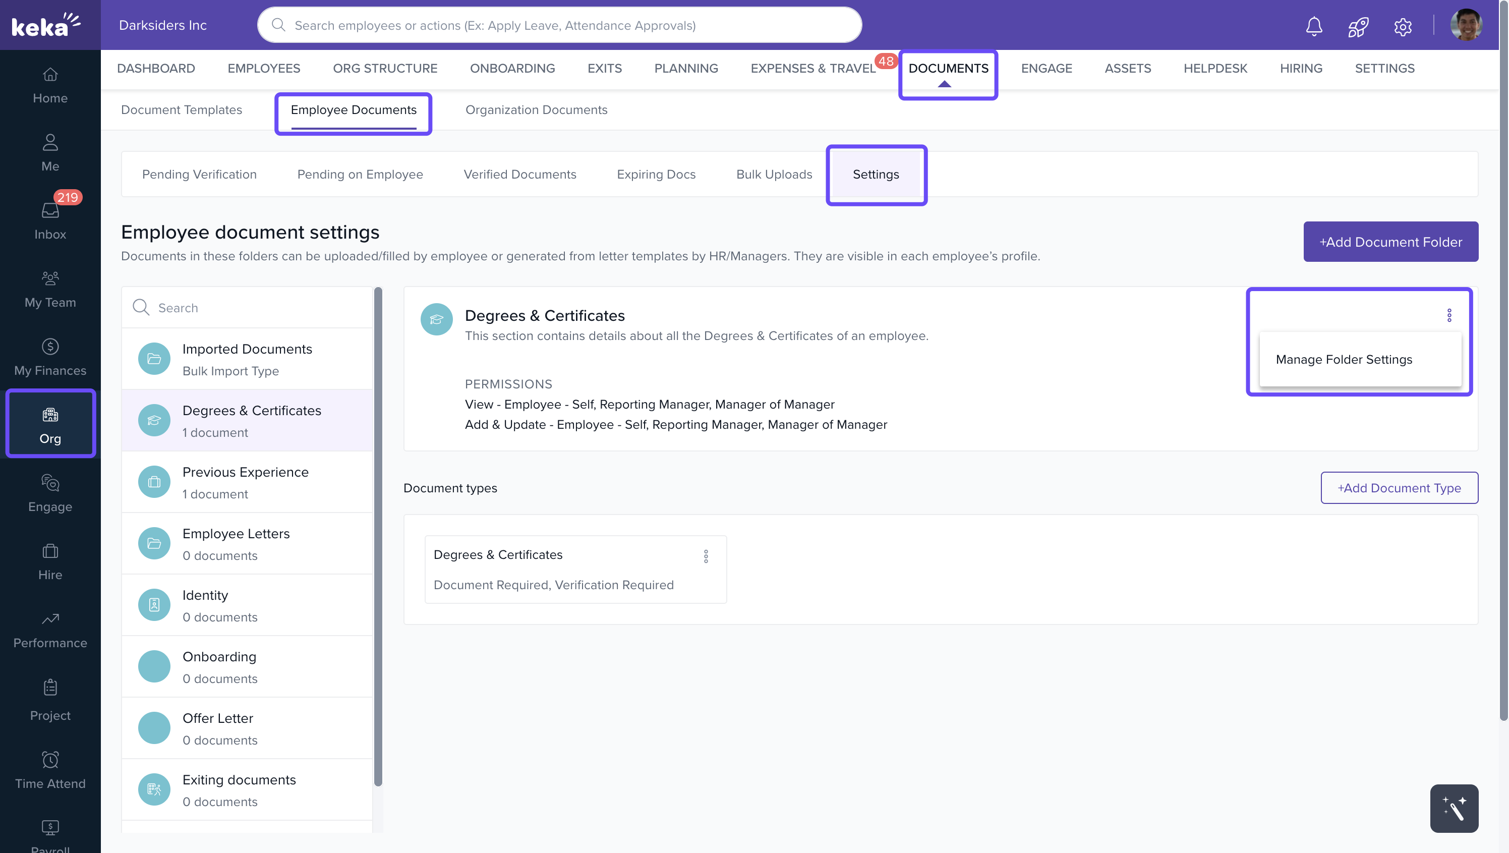Viewport: 1509px width, 853px height.
Task: Click the Add Document Type button
Action: pyautogui.click(x=1399, y=487)
